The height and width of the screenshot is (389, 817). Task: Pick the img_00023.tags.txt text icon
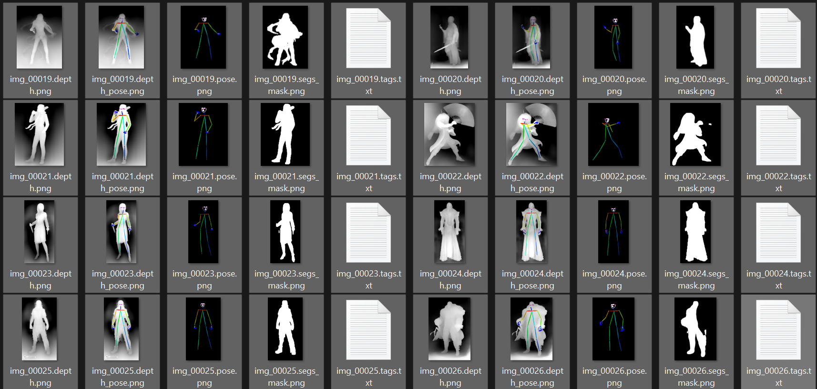[x=368, y=233]
